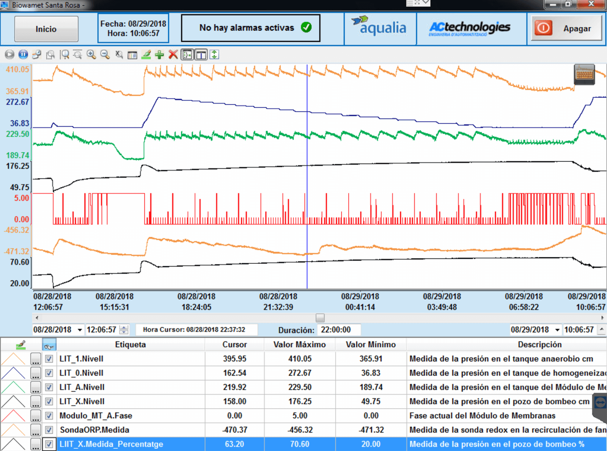Open options button for LIT_0.Nivell row

click(36, 373)
